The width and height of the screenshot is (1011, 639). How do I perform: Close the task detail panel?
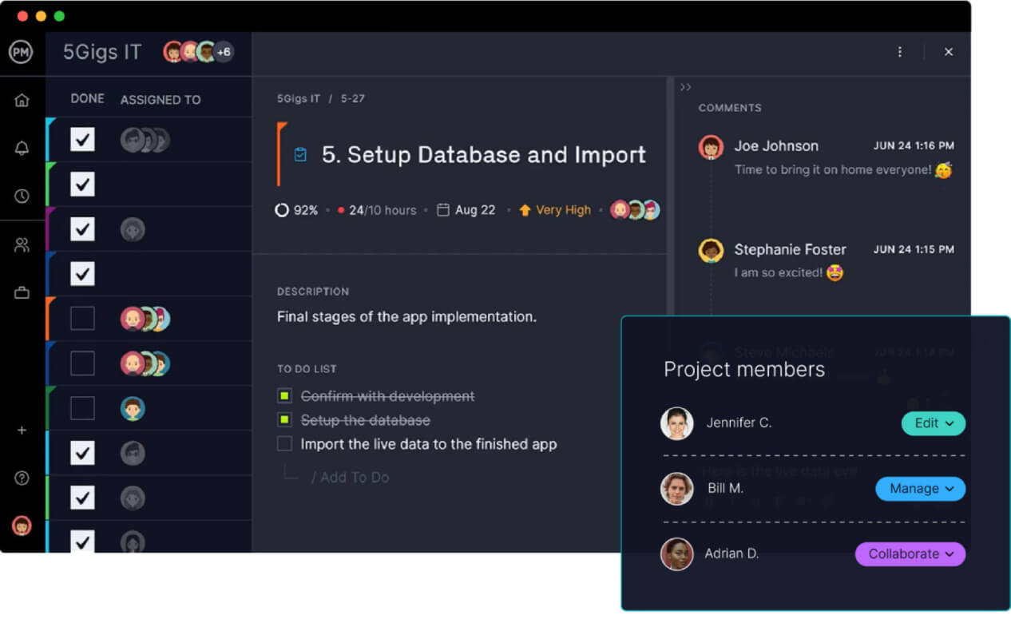point(949,52)
